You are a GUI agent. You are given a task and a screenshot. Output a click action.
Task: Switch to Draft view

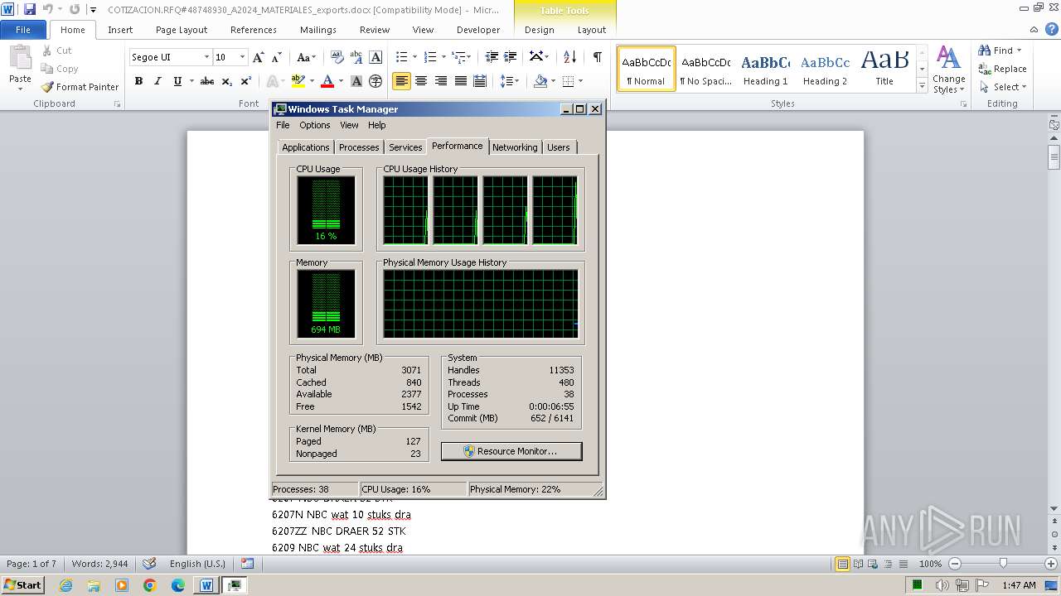(x=902, y=564)
